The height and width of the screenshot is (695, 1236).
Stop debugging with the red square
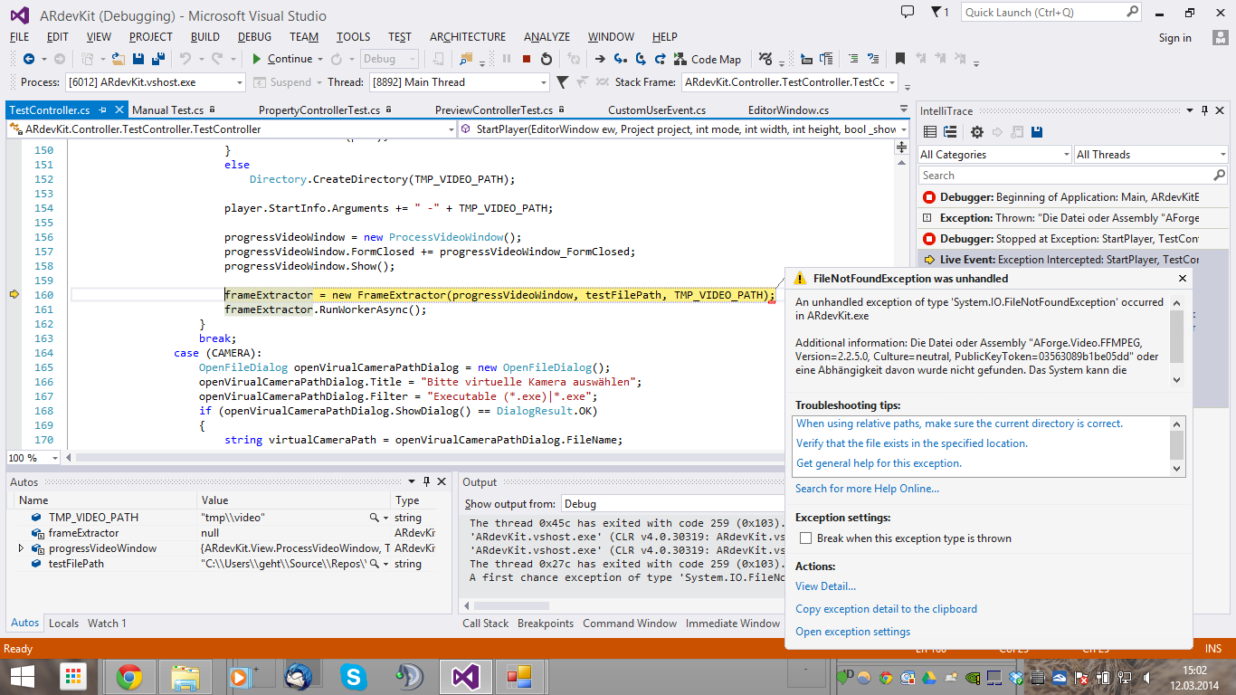coord(527,59)
